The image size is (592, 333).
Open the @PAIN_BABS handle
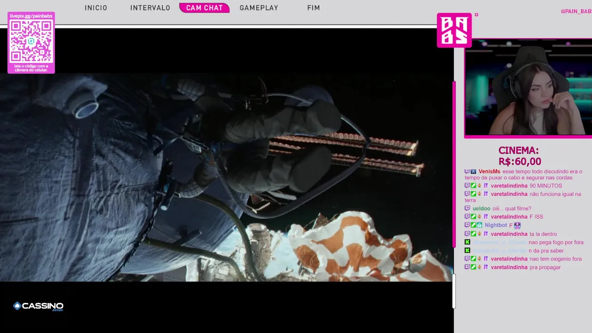576,12
